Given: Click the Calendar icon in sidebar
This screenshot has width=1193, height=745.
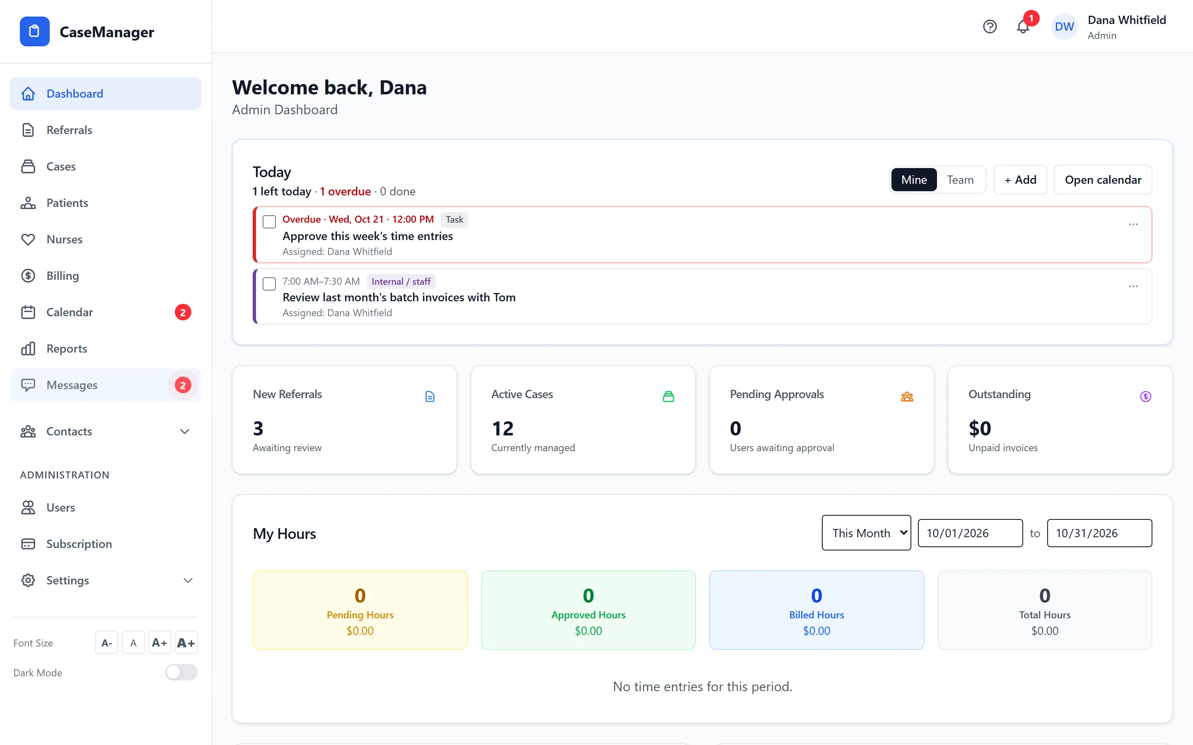Looking at the screenshot, I should (28, 312).
